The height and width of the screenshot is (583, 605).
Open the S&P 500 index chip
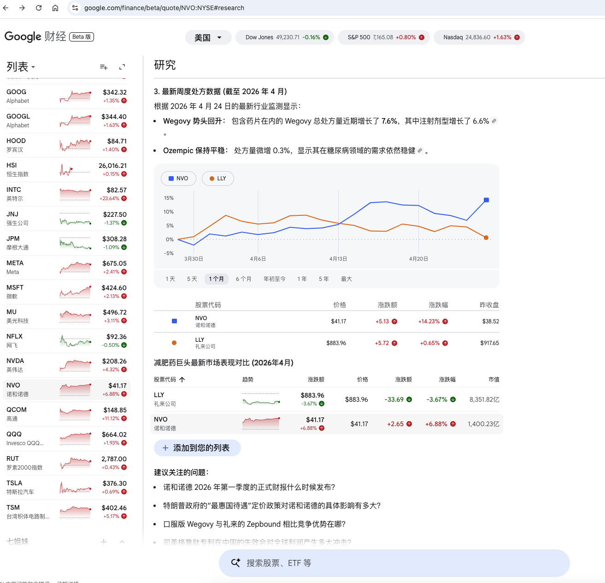coord(383,37)
